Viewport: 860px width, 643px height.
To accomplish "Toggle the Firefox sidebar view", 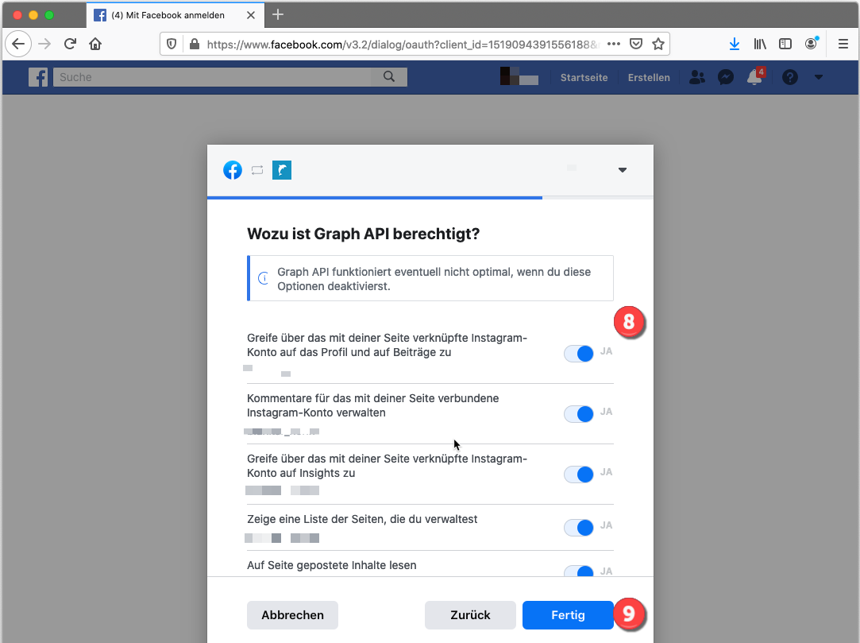I will [x=785, y=44].
